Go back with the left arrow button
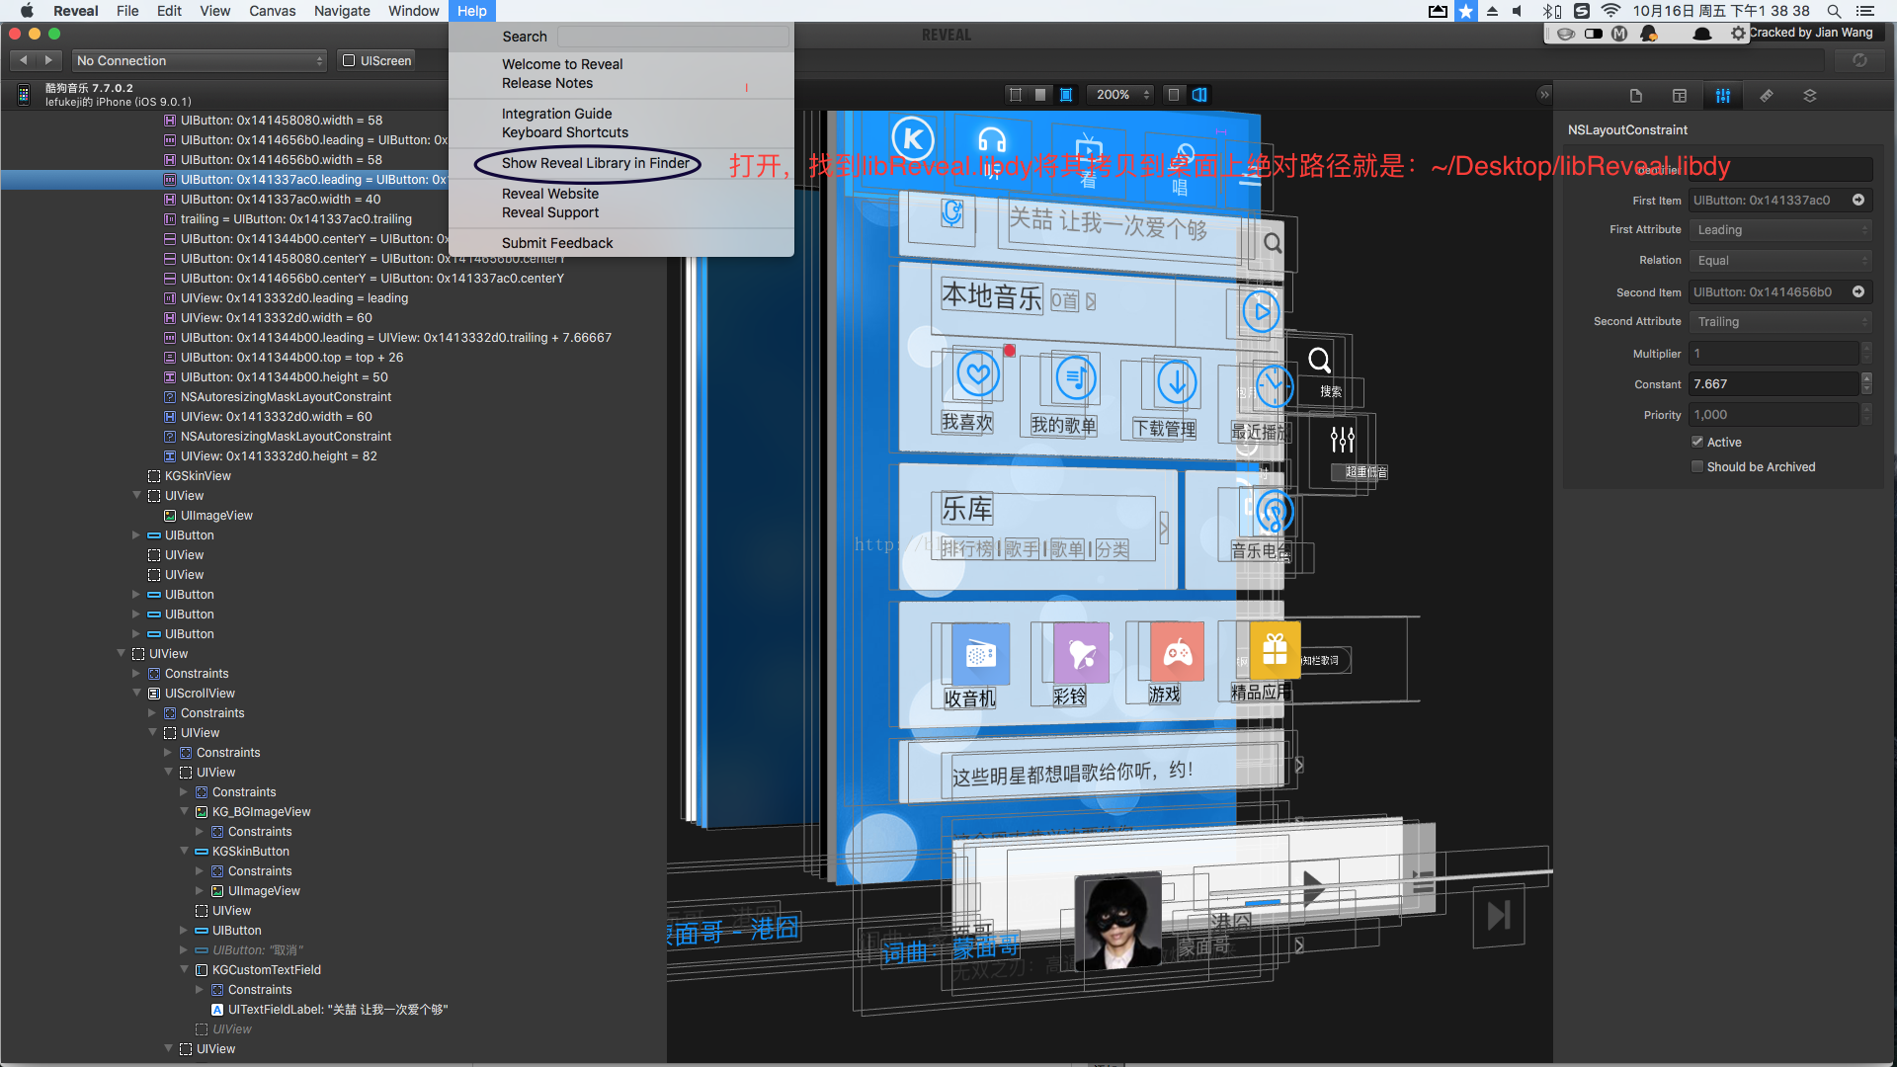 coord(24,60)
